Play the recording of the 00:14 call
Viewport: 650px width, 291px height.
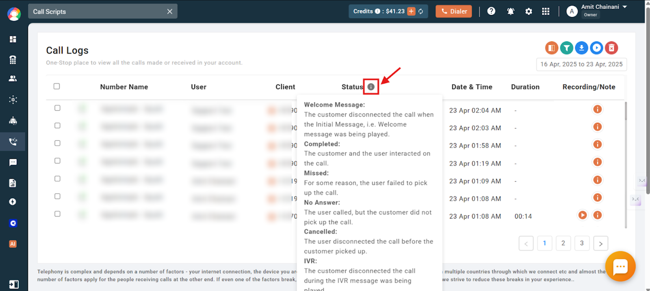click(583, 215)
